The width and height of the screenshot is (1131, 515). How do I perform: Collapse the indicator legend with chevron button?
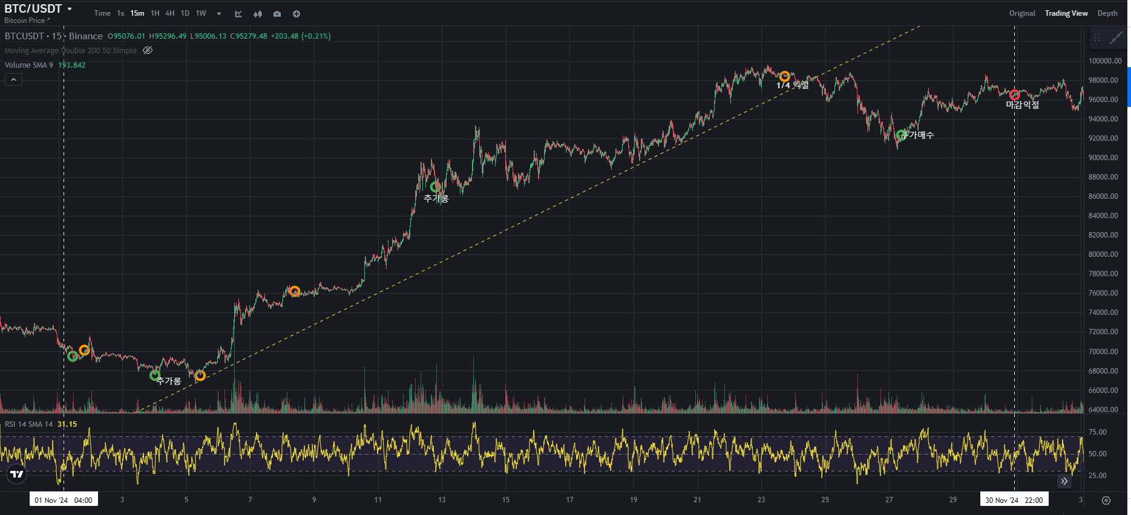(x=13, y=79)
